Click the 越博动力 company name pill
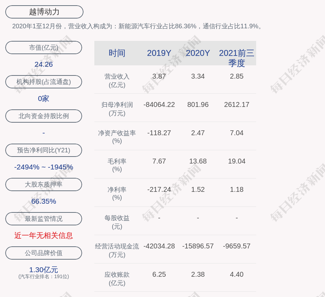 coord(44,12)
